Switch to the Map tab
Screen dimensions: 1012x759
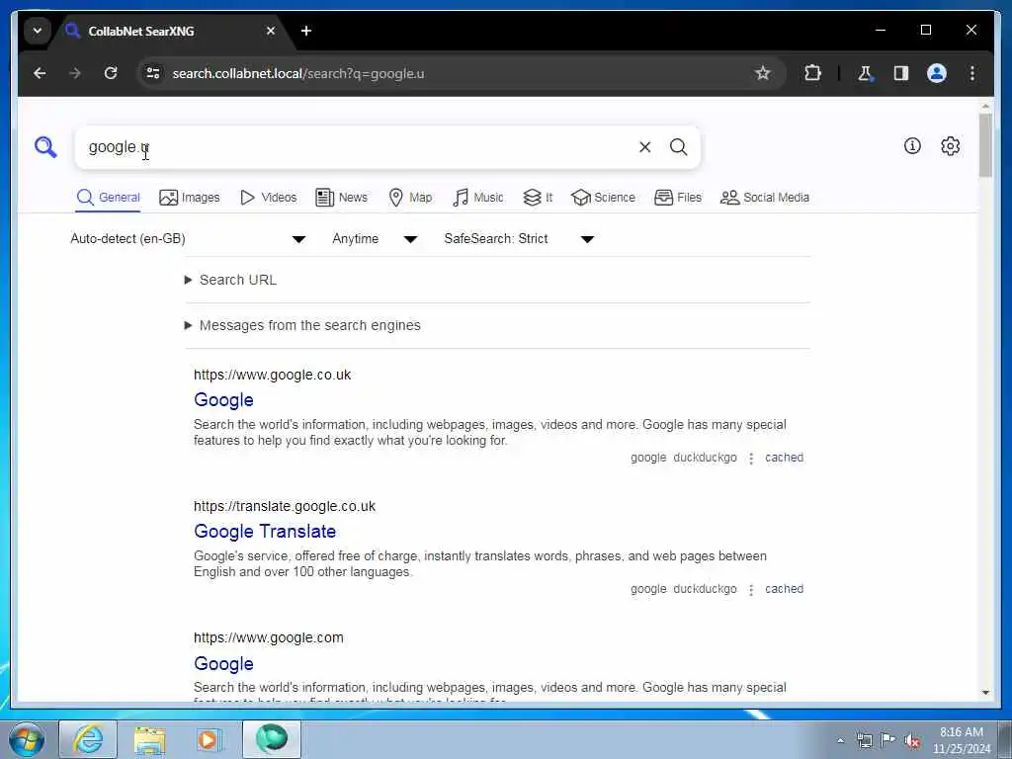pyautogui.click(x=410, y=198)
